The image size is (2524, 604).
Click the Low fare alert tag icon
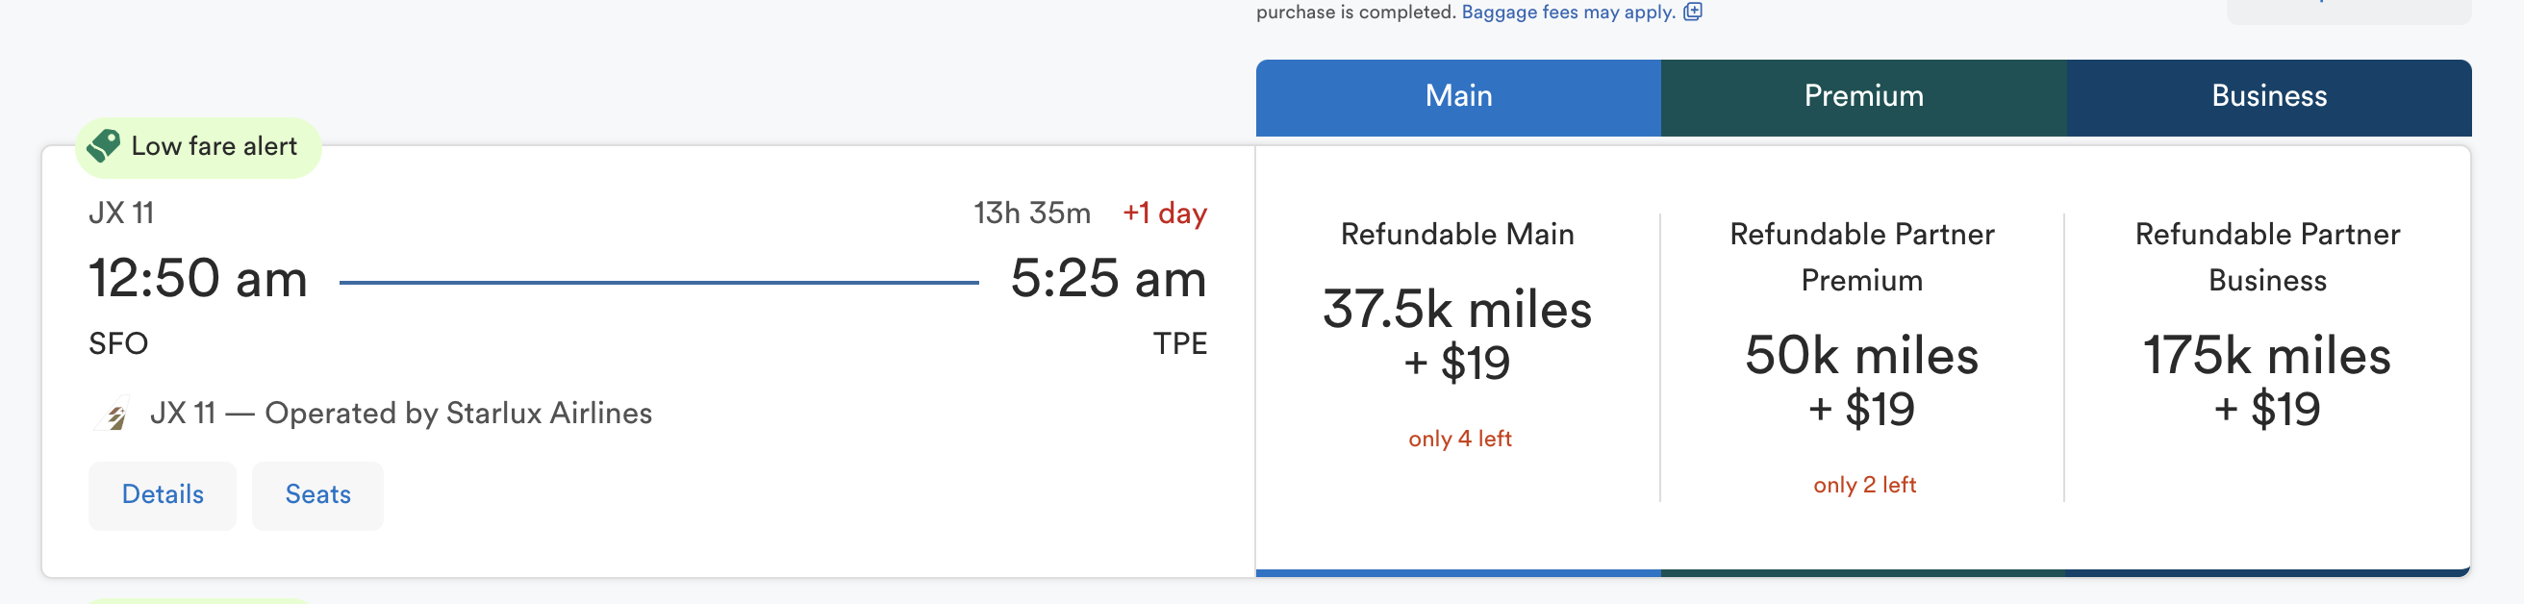point(103,147)
